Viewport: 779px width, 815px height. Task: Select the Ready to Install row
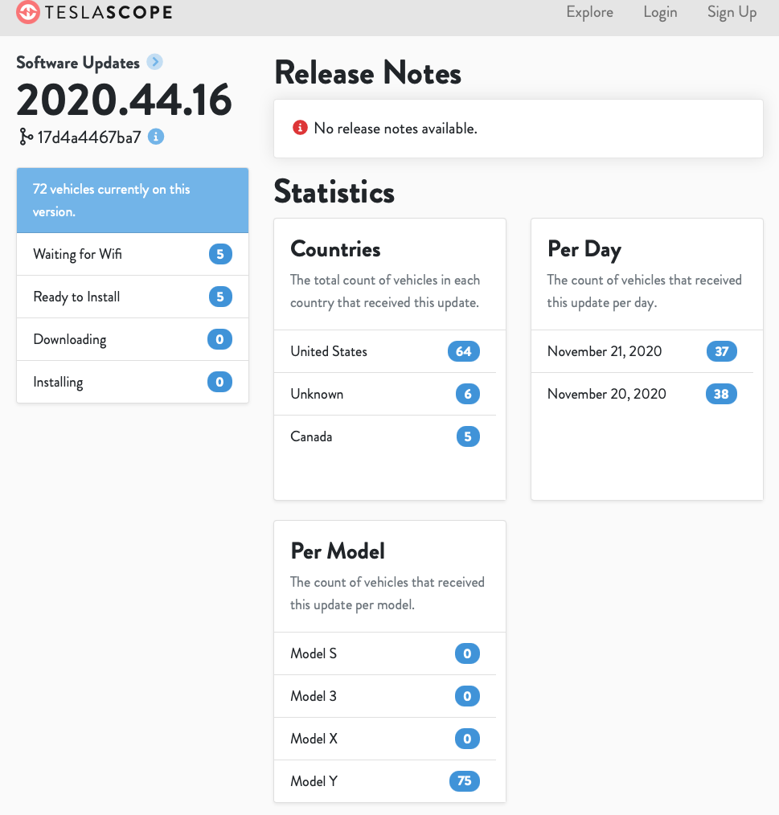tap(133, 297)
